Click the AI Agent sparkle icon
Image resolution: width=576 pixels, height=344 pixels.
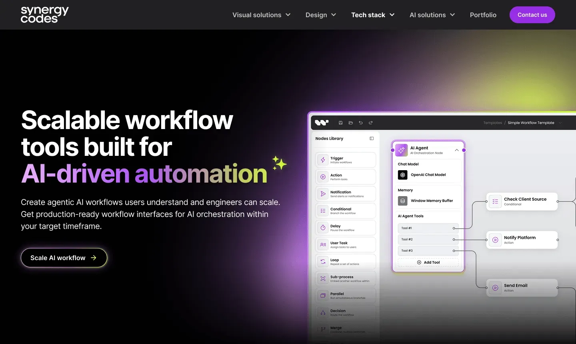(x=401, y=150)
